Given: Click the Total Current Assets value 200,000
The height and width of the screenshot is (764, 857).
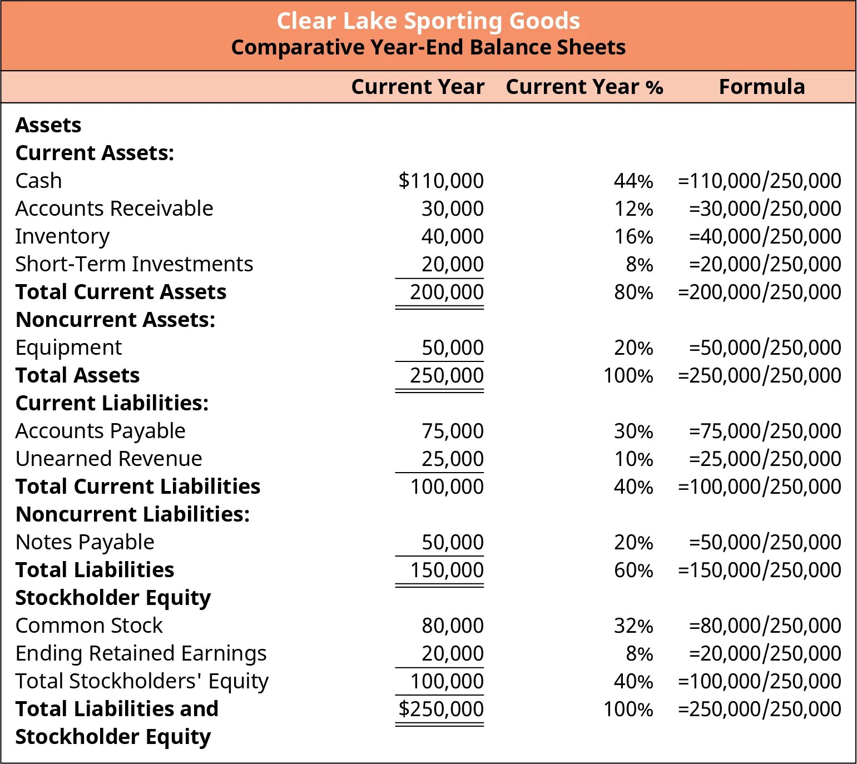Looking at the screenshot, I should tap(447, 292).
